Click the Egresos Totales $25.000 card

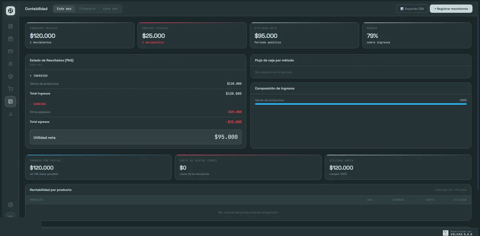pyautogui.click(x=192, y=36)
